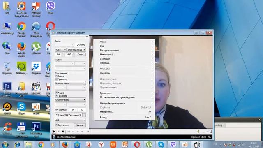Select the Total Commander desktop icon

(x=21, y=130)
